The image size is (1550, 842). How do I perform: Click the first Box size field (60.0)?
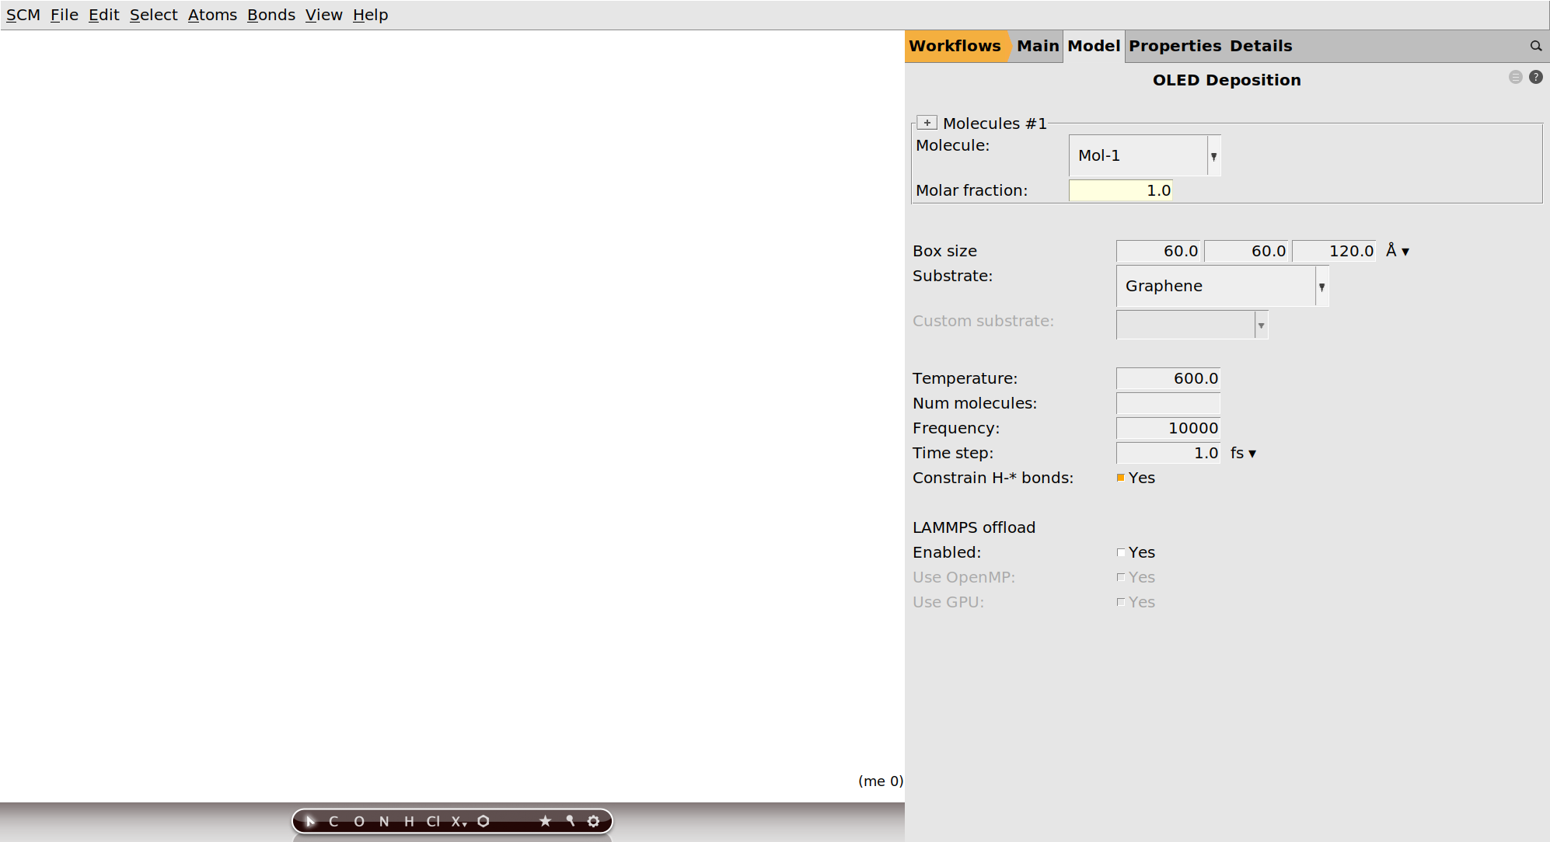coord(1158,251)
